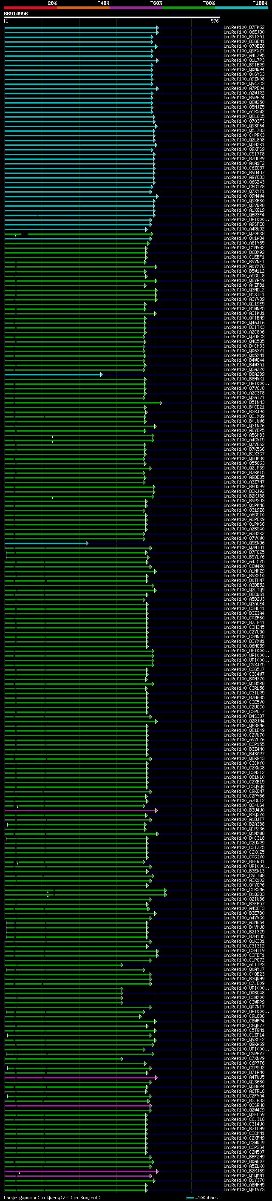Click hit name UniRef100_Q1PKM6
The image size is (272, 1201).
pyautogui.click(x=244, y=505)
